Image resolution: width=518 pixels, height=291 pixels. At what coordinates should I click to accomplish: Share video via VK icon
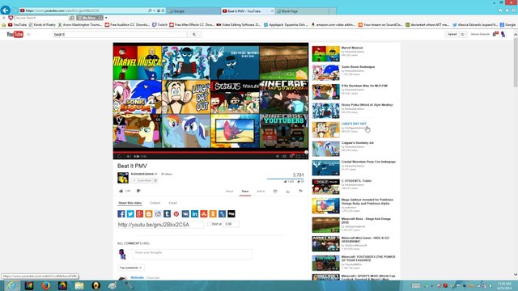tap(185, 213)
